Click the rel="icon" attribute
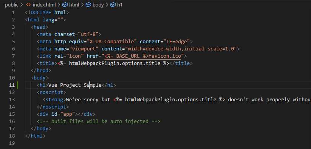Screen dimensions: 311x149 [69, 56]
